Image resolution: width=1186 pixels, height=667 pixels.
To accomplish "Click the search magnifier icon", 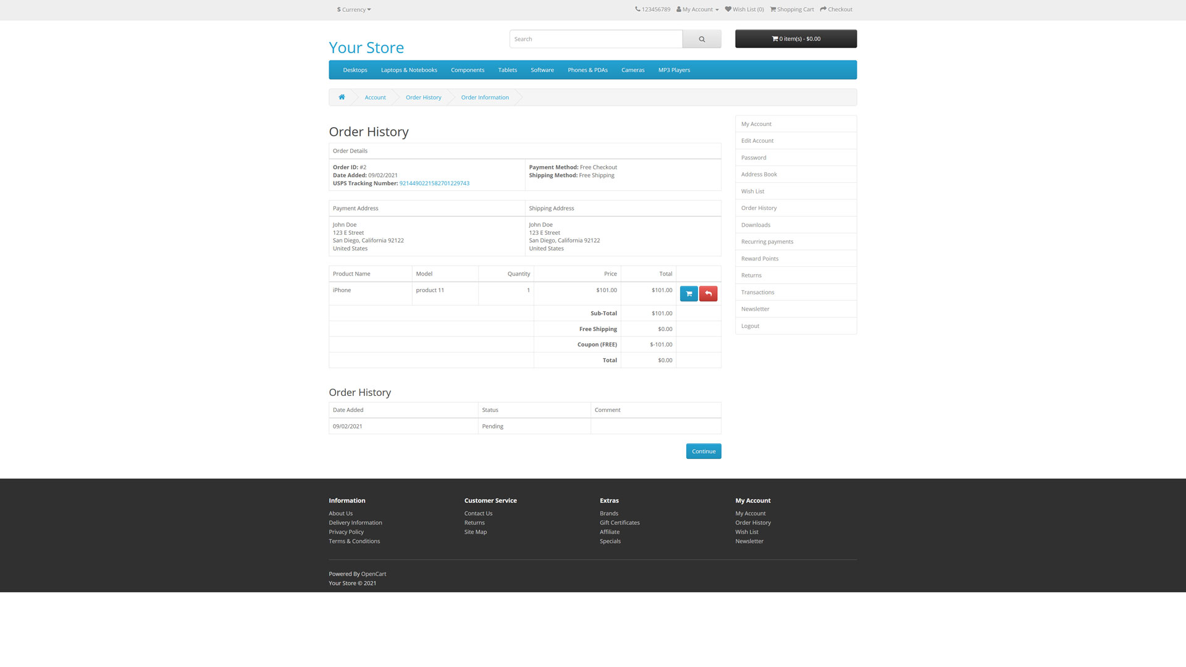I will point(702,38).
